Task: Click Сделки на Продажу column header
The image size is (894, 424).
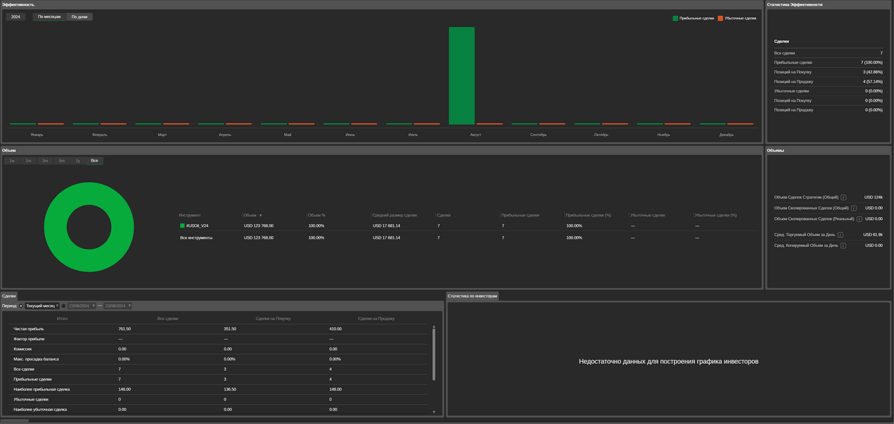Action: pyautogui.click(x=376, y=318)
